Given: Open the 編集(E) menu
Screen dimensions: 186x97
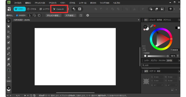Looking at the screenshot, I should [x=28, y=3].
